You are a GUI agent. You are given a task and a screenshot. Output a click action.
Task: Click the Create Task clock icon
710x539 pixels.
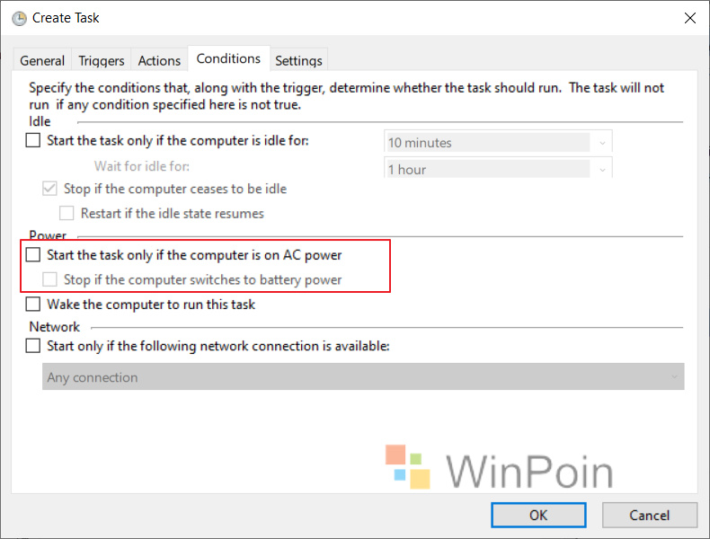tap(19, 19)
